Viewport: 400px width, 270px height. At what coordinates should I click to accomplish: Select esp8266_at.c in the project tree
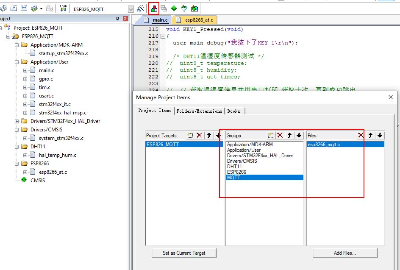coord(53,172)
